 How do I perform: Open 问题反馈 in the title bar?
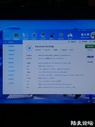coord(84,30)
